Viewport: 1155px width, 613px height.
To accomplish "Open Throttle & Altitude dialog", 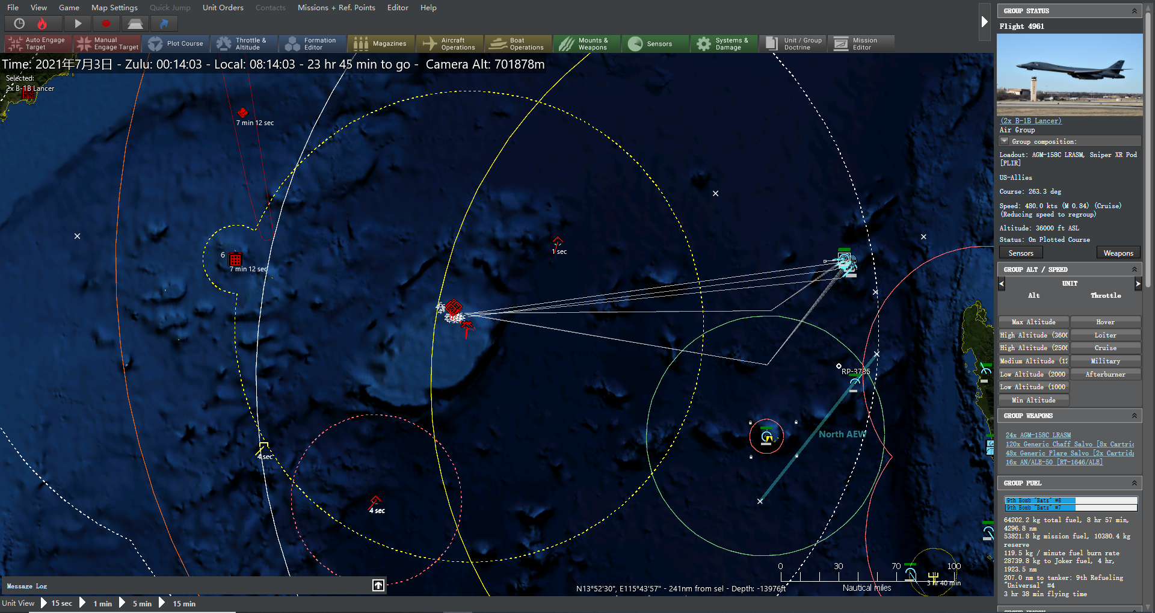I will [244, 43].
